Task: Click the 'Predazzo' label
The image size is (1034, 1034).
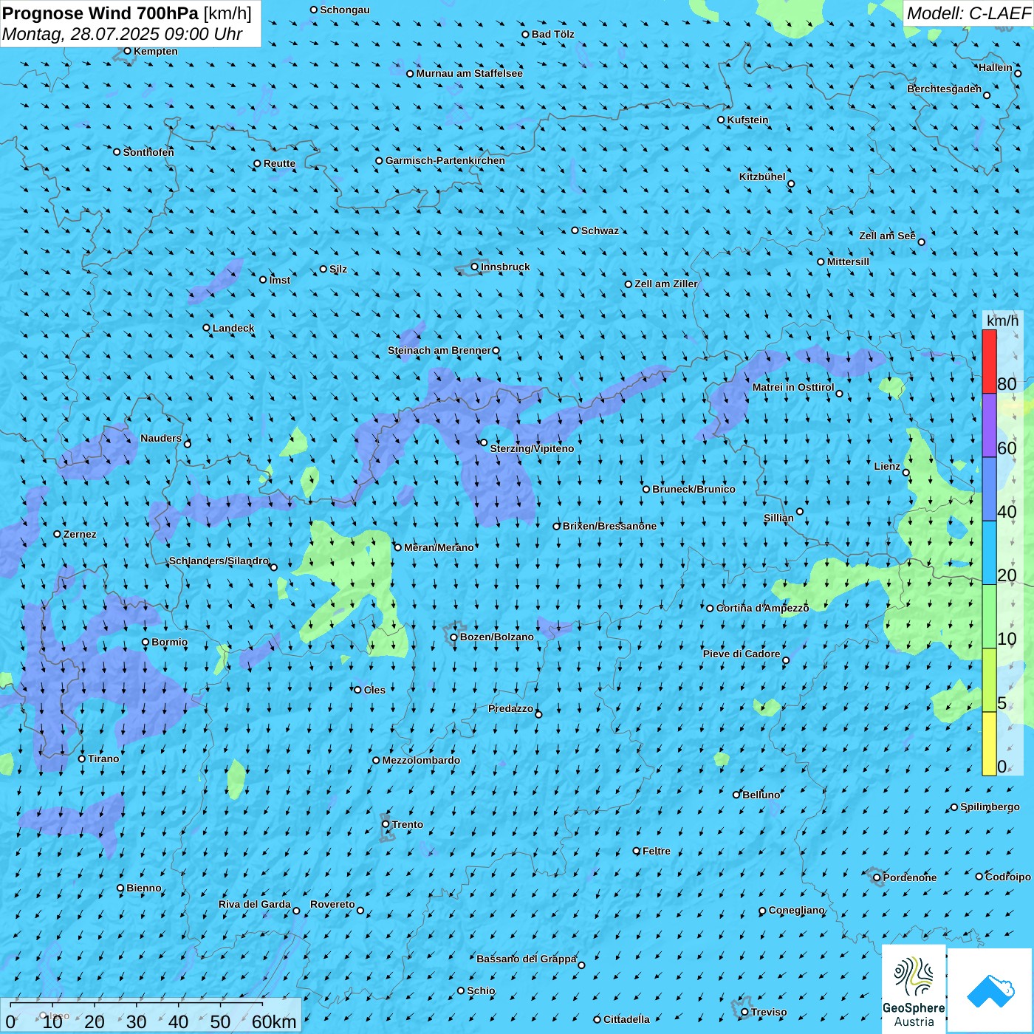Action: (x=510, y=708)
